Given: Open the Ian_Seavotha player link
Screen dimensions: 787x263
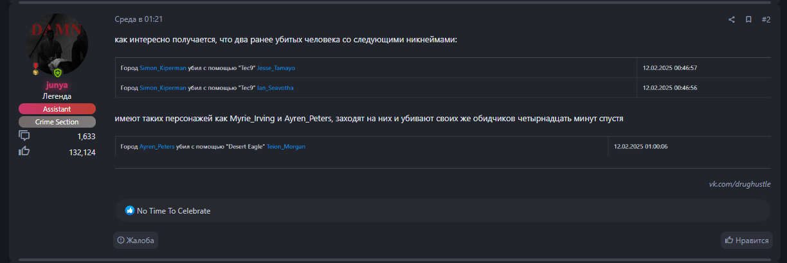Looking at the screenshot, I should [x=275, y=88].
